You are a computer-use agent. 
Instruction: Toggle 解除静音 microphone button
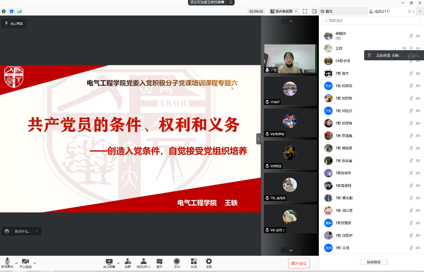pyautogui.click(x=7, y=263)
